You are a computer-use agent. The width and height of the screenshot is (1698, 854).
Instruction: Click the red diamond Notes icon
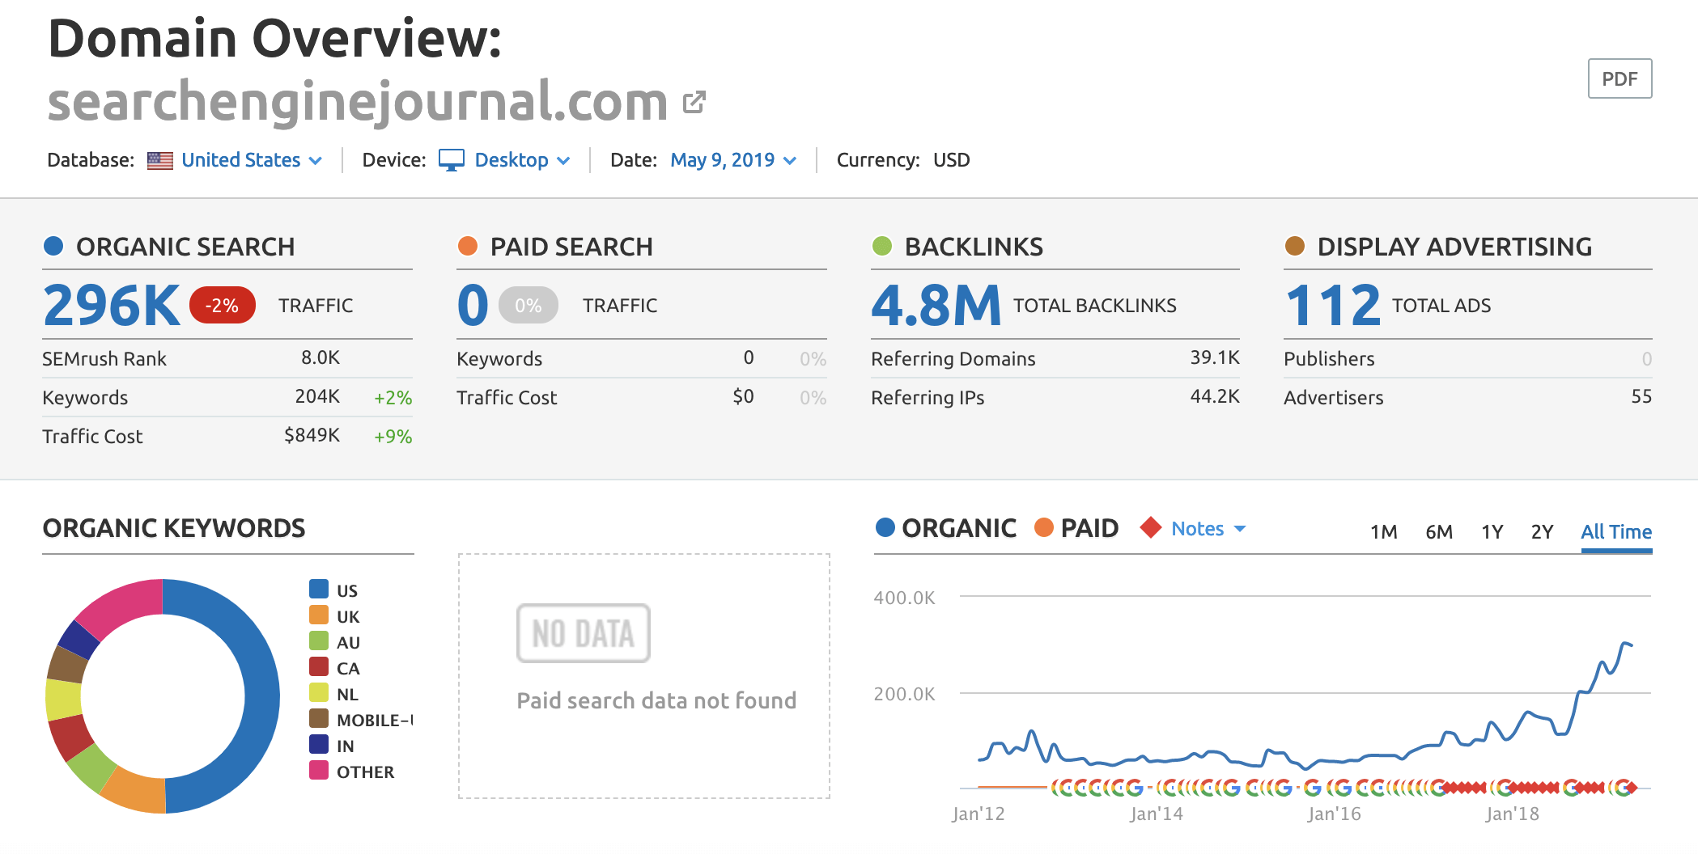(x=1150, y=528)
